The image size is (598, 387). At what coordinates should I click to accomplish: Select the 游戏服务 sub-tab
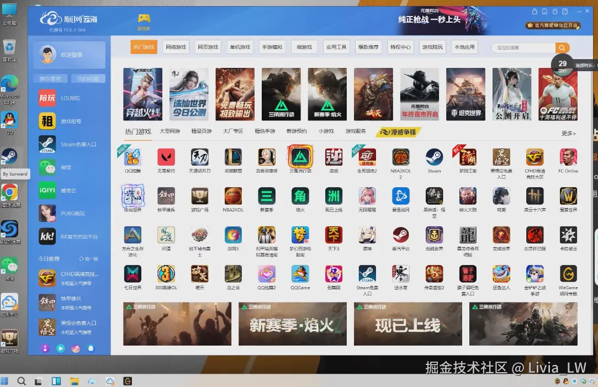[x=356, y=131]
